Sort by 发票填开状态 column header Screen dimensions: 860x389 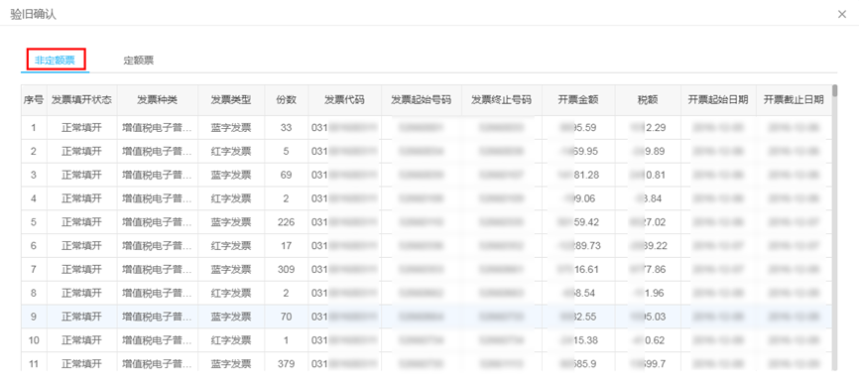tap(81, 100)
